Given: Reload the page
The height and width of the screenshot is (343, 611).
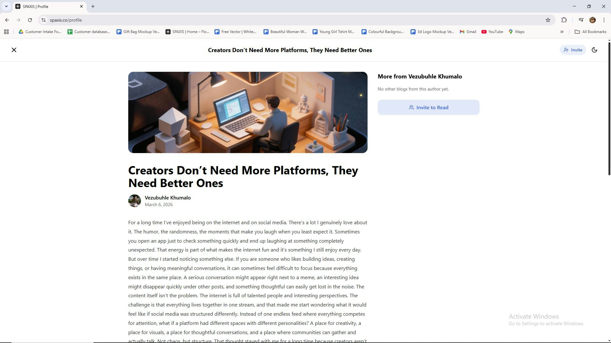Looking at the screenshot, I should coord(30,20).
